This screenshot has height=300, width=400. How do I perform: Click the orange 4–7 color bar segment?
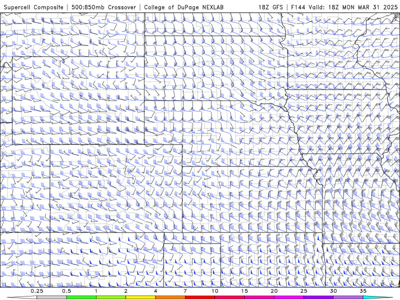[170, 297]
